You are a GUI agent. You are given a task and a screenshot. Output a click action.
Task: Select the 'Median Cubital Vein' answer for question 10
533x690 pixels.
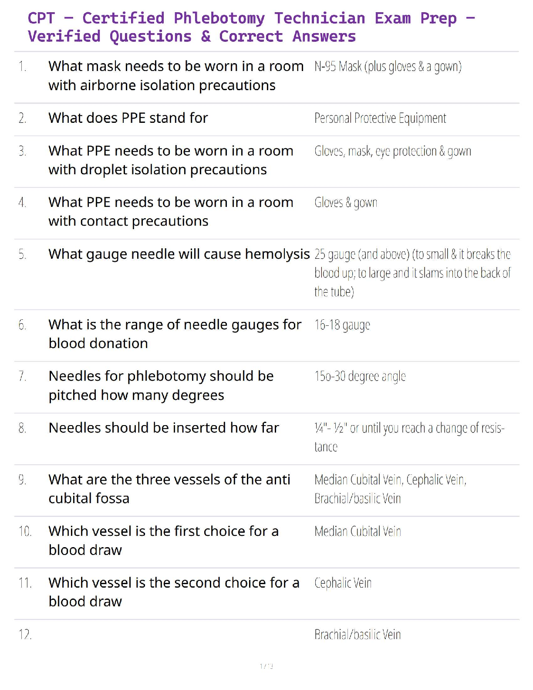(358, 531)
